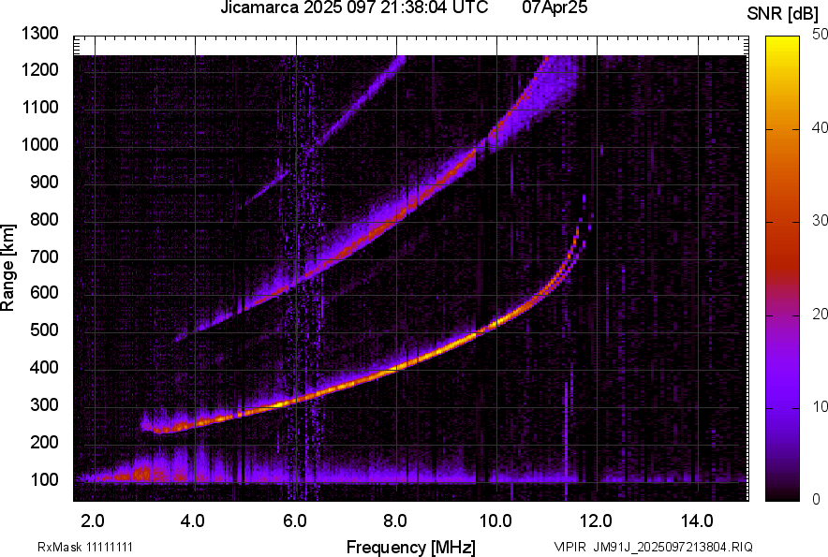Viewport: 828px width, 557px height.
Task: Click the range tick label '1300'
Action: click(x=39, y=34)
